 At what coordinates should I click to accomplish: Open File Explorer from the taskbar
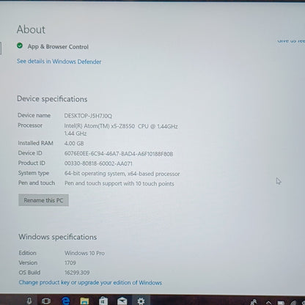click(84, 301)
